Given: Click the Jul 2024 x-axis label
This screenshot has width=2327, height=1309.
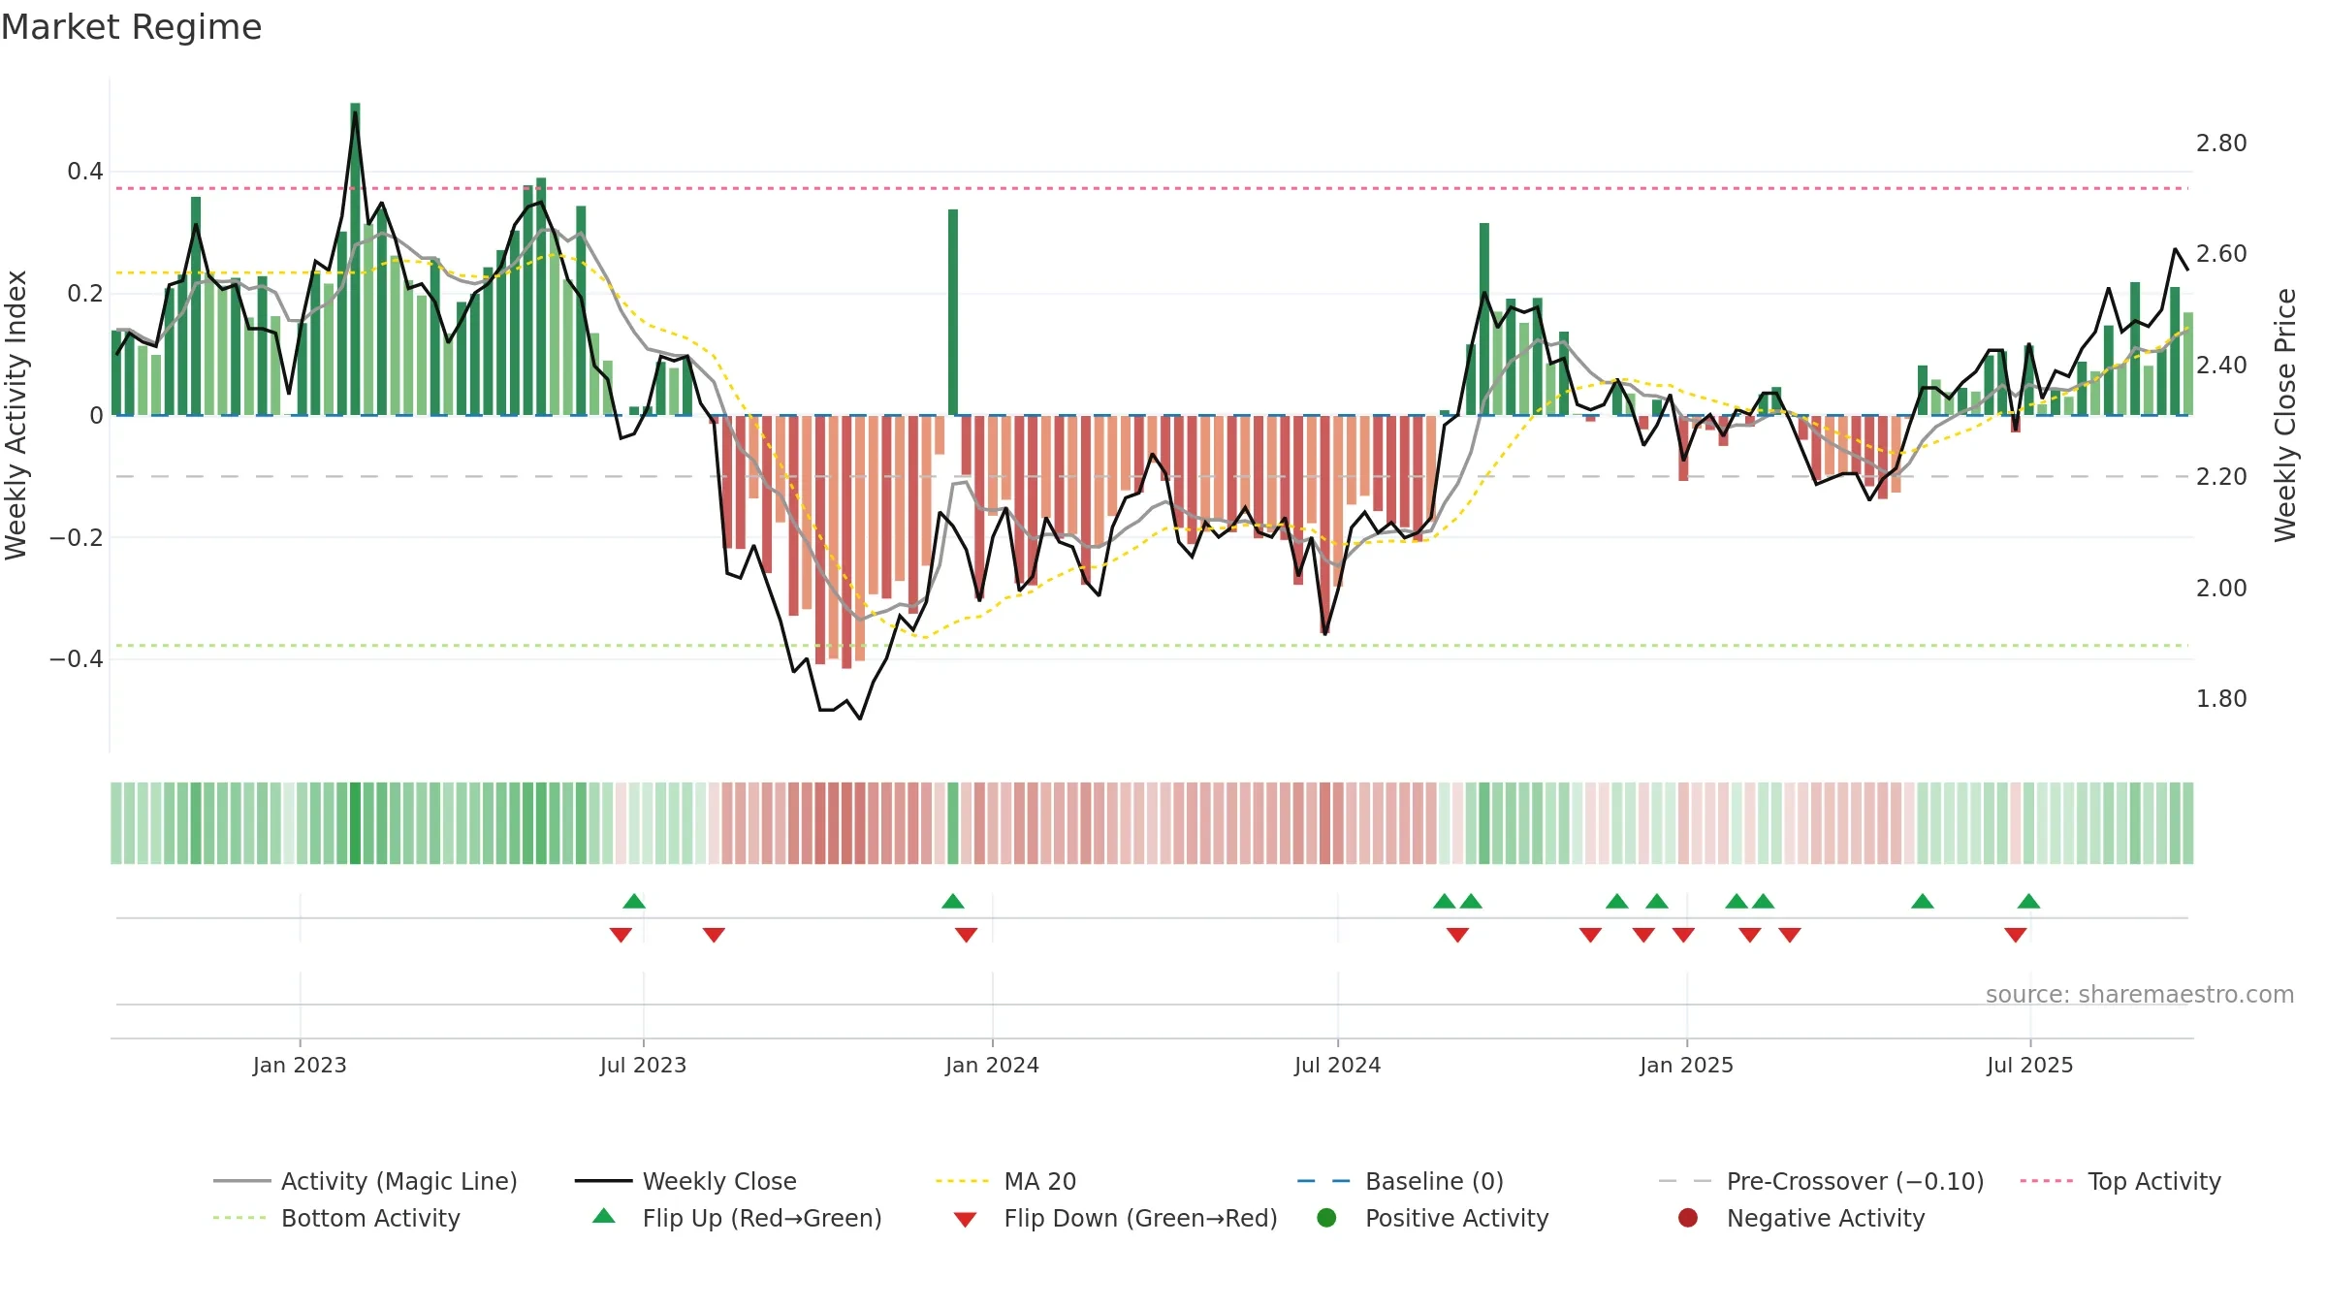Looking at the screenshot, I should coord(1337,1065).
